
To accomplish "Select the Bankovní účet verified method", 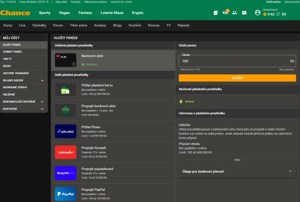I will (113, 60).
